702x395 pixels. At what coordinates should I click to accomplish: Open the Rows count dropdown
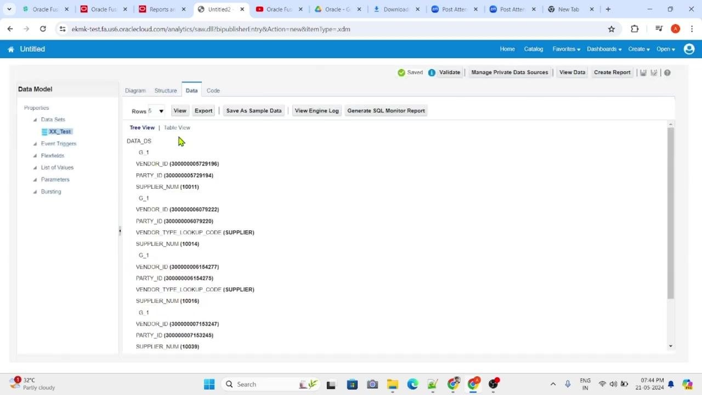point(156,111)
